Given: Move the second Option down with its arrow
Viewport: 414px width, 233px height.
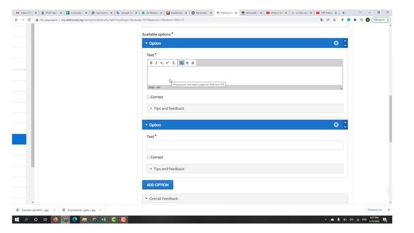Looking at the screenshot, I should tap(345, 127).
